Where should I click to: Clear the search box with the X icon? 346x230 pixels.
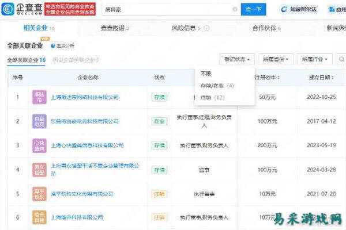pos(235,9)
